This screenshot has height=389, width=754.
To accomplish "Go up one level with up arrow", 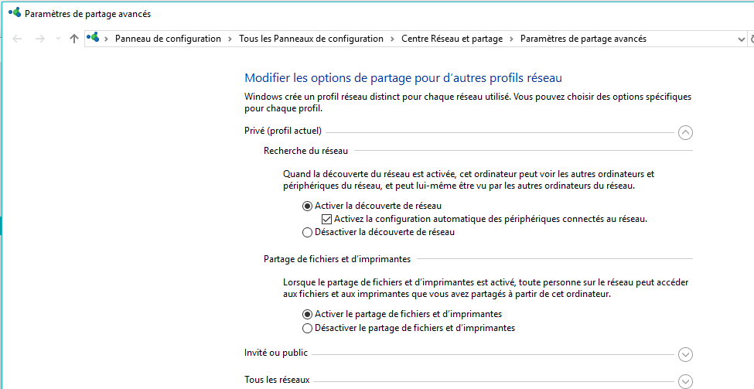I will click(x=74, y=39).
